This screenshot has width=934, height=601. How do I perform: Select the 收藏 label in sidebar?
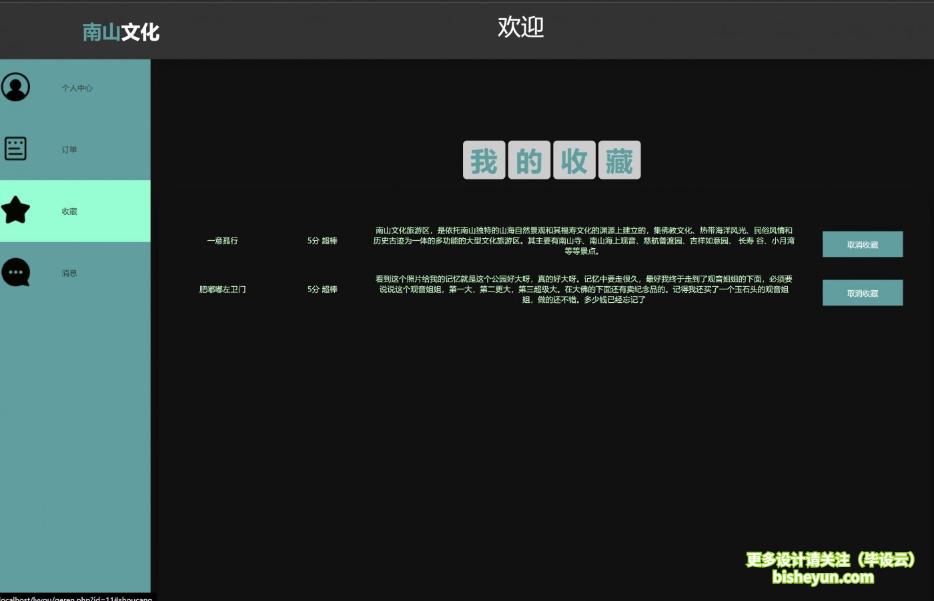(69, 211)
